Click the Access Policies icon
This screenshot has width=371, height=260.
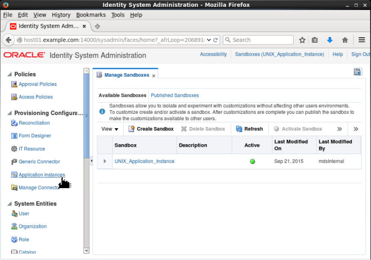[14, 97]
